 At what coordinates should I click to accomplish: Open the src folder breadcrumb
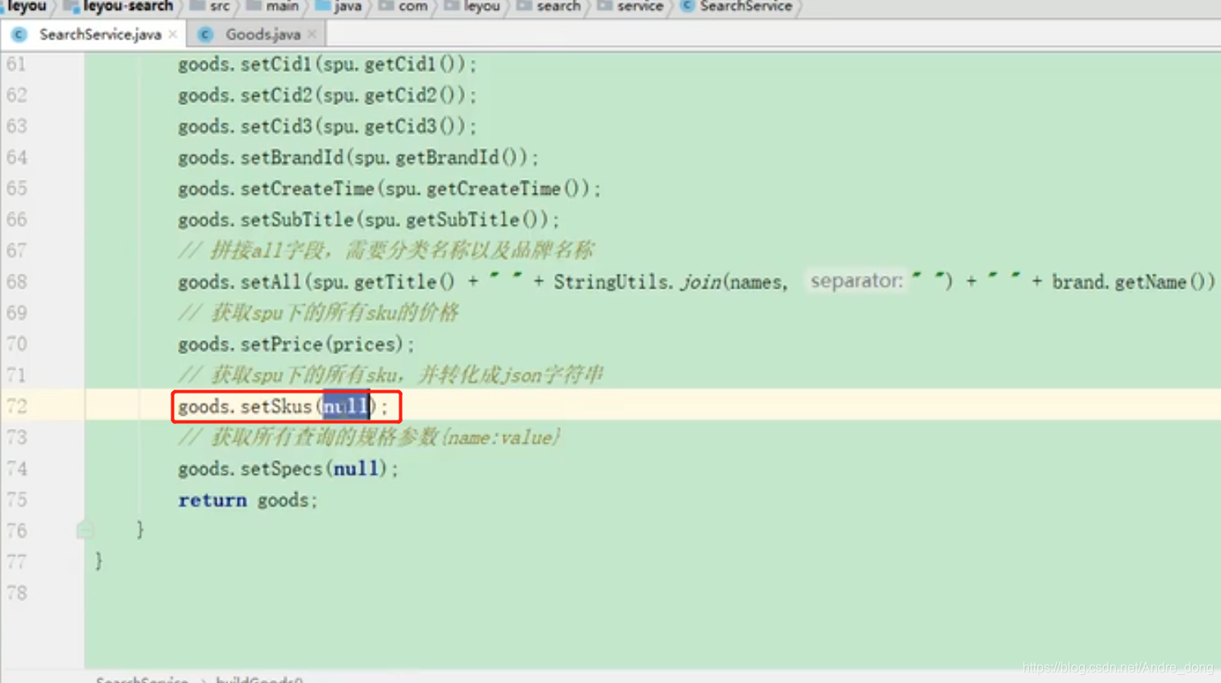point(220,7)
